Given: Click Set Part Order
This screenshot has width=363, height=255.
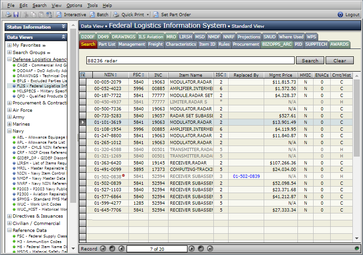Looking at the screenshot, I should tap(172, 15).
